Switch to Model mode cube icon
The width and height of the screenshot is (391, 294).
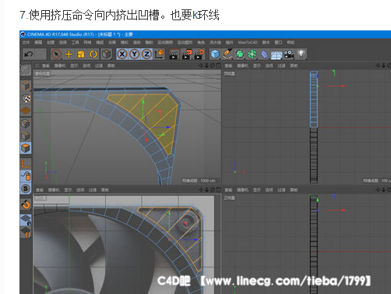point(26,86)
